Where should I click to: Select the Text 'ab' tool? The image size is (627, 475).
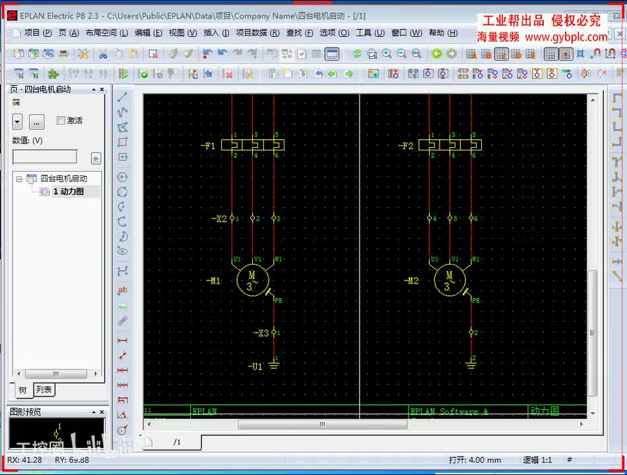coord(122,290)
